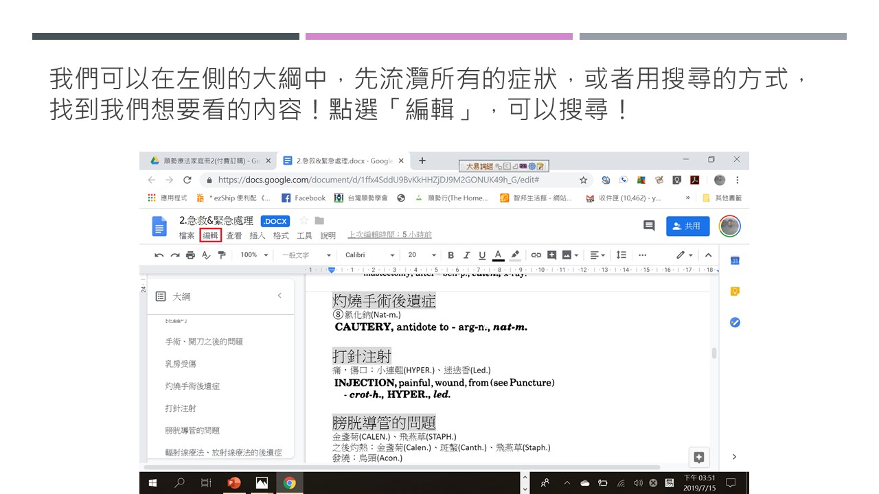
Task: Open the 插入 menu
Action: point(258,235)
